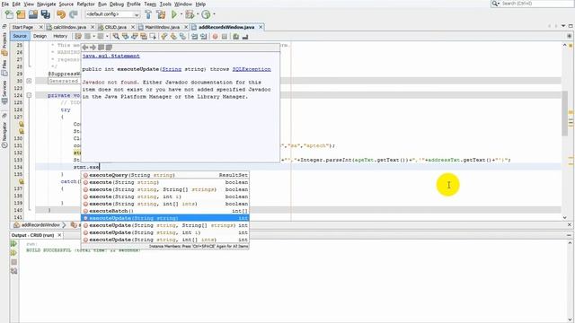Click the Last Edit icon in editor toolbar
Screen dimensions: 575x323
[x=78, y=36]
